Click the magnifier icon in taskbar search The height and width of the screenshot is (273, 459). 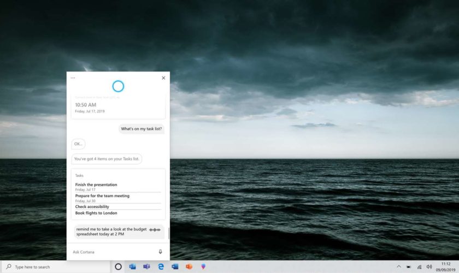9,266
